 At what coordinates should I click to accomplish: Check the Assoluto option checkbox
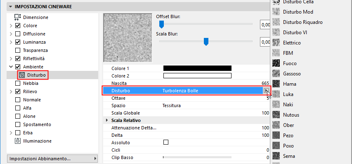[166, 142]
